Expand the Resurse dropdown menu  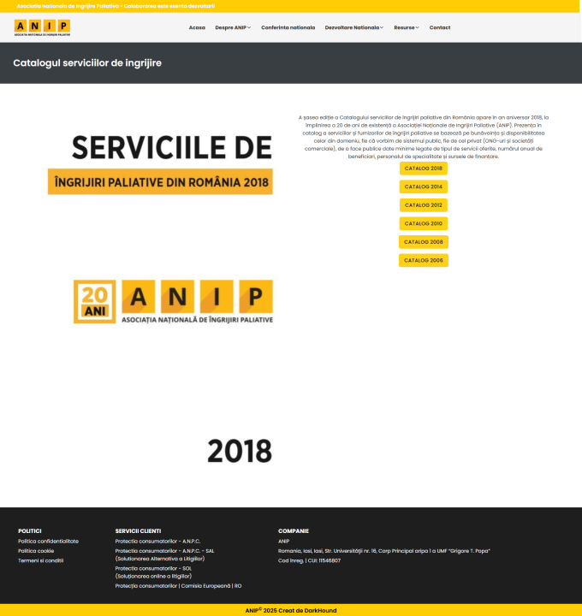[x=407, y=27]
